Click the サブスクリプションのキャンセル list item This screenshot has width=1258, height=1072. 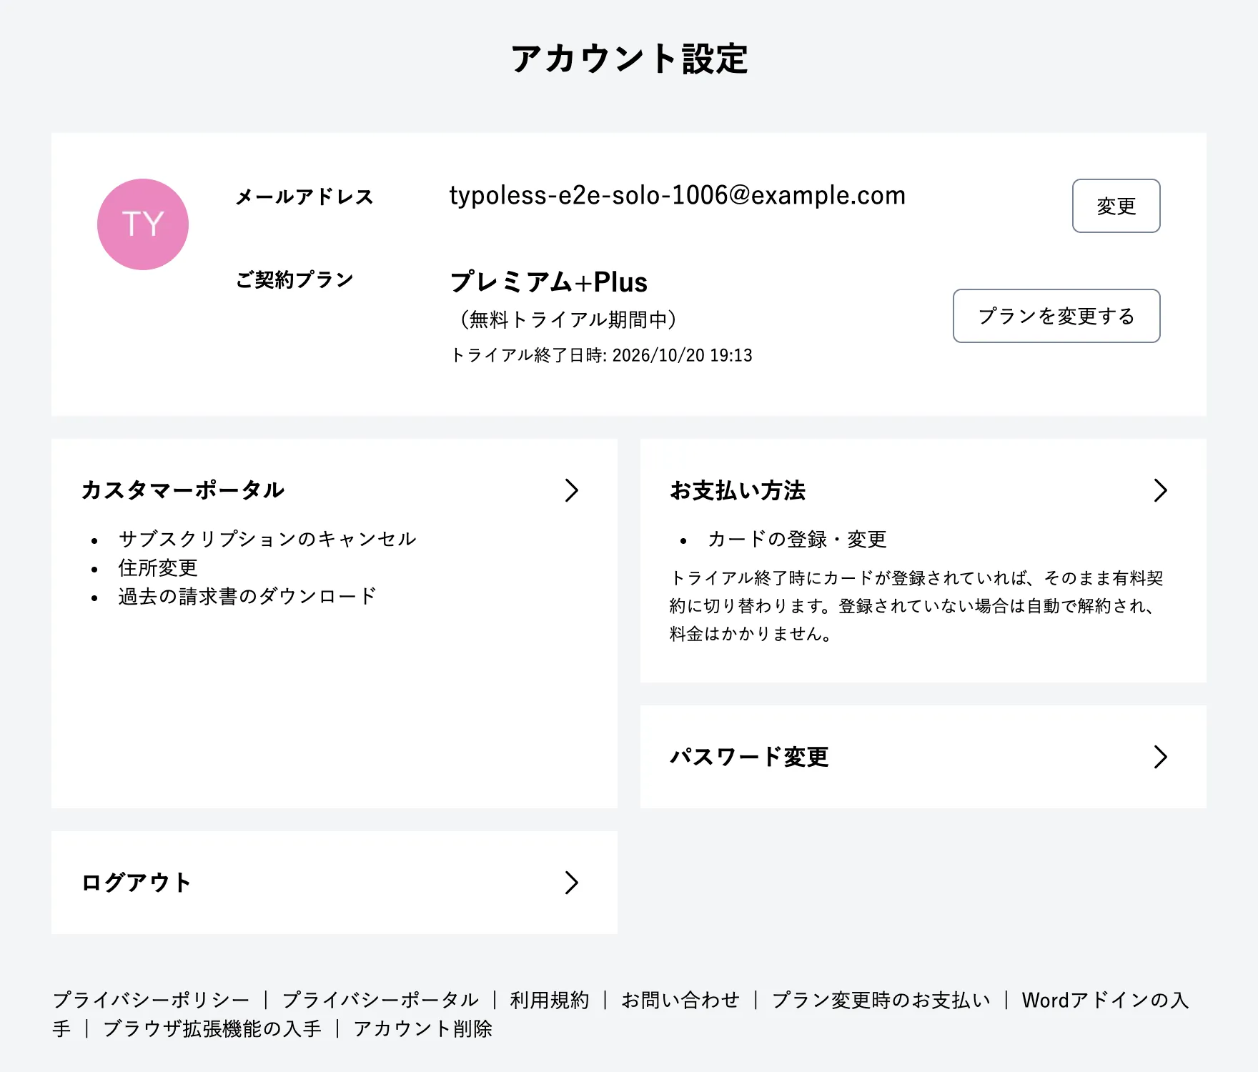(x=267, y=539)
